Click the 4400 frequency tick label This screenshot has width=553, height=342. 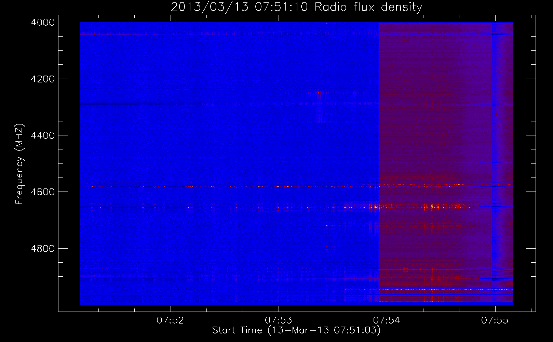point(43,135)
